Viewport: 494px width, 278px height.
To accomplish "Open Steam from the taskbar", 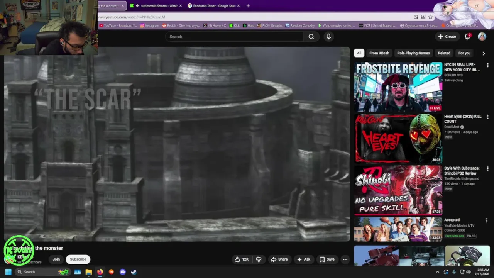I will pyautogui.click(x=134, y=272).
